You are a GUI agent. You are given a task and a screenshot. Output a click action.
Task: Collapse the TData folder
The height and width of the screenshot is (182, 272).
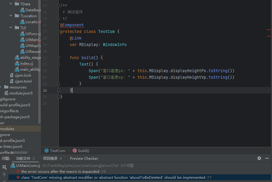(x=11, y=4)
